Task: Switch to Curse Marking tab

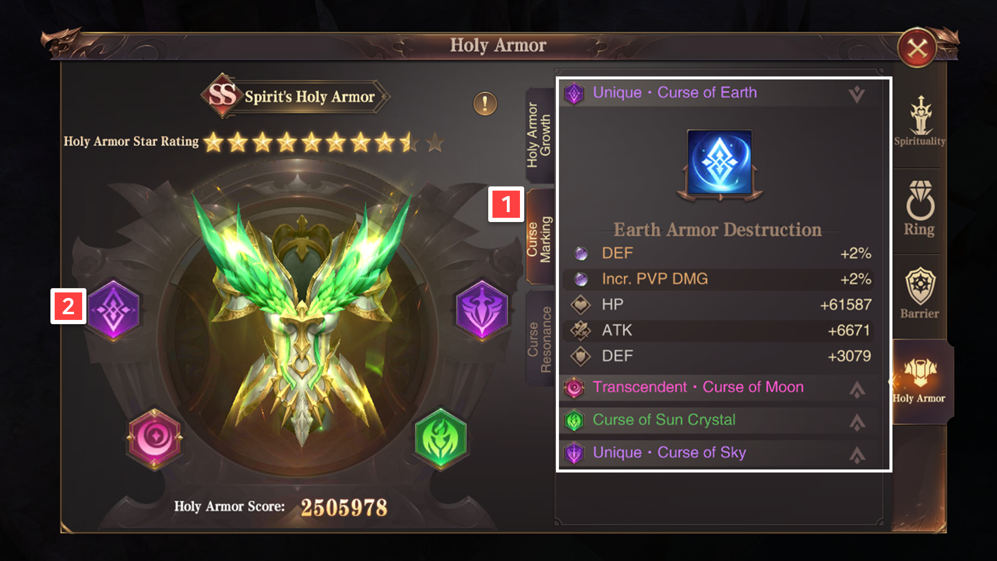Action: pos(540,237)
